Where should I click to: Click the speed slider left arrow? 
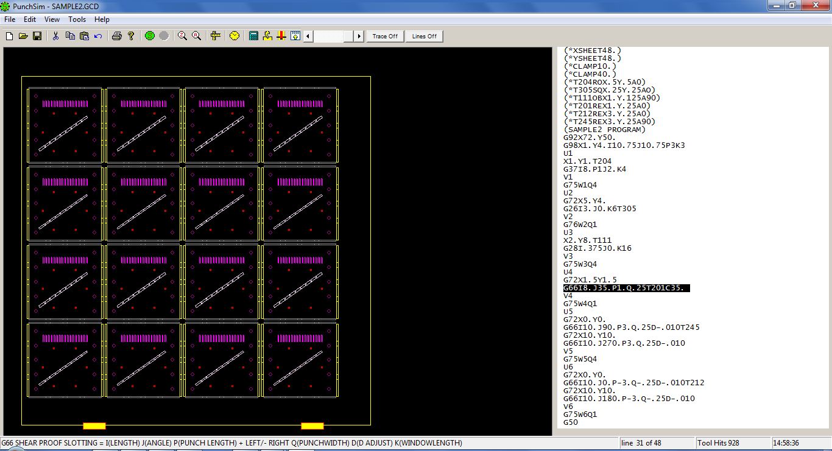click(x=308, y=37)
